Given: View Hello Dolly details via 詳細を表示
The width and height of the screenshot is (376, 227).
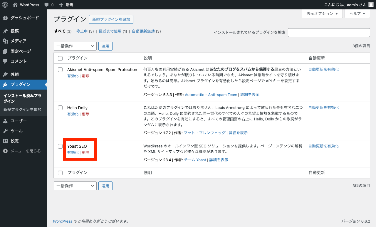Looking at the screenshot, I should 238,133.
